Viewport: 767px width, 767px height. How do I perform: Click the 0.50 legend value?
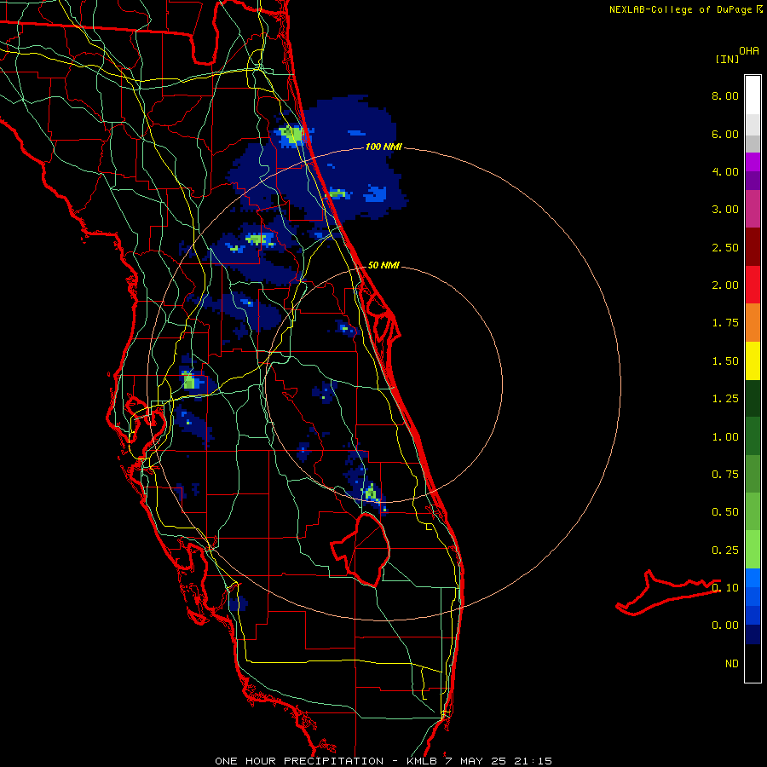click(x=725, y=512)
